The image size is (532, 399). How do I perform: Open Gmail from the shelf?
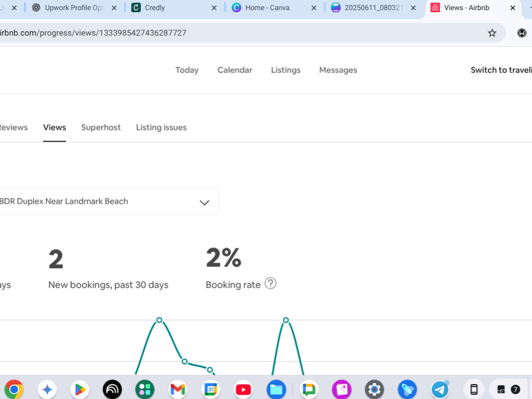pos(178,389)
